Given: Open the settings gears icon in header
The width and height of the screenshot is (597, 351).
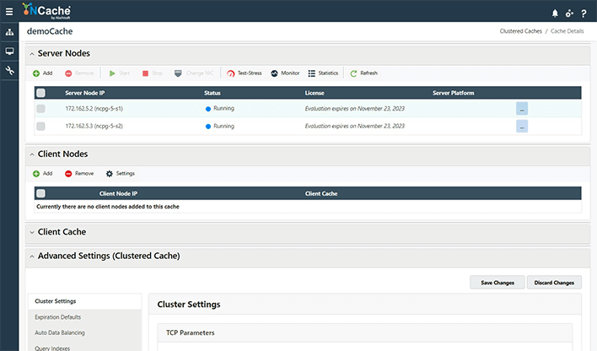Looking at the screenshot, I should [x=569, y=13].
